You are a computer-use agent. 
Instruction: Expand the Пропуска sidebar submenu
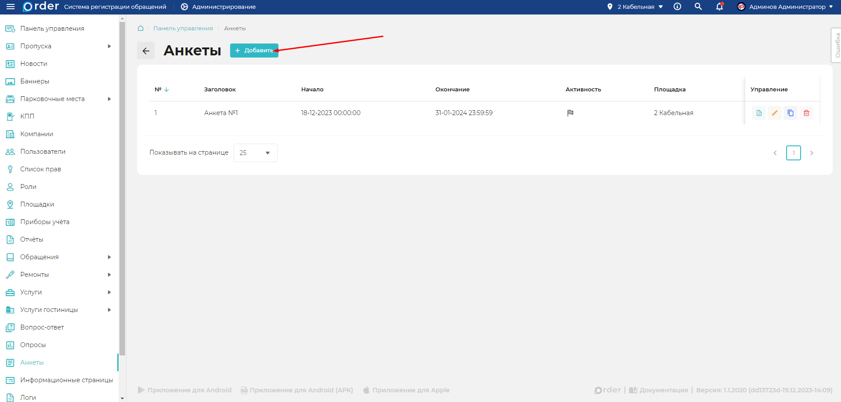[109, 46]
